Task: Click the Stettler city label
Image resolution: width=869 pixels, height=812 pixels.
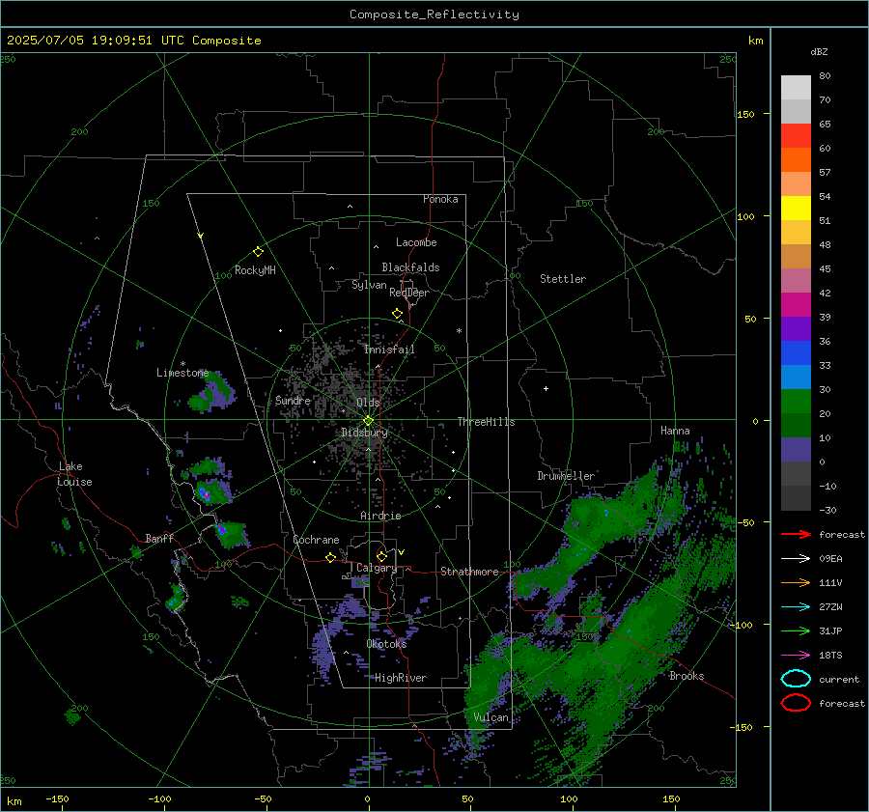Action: (x=563, y=279)
